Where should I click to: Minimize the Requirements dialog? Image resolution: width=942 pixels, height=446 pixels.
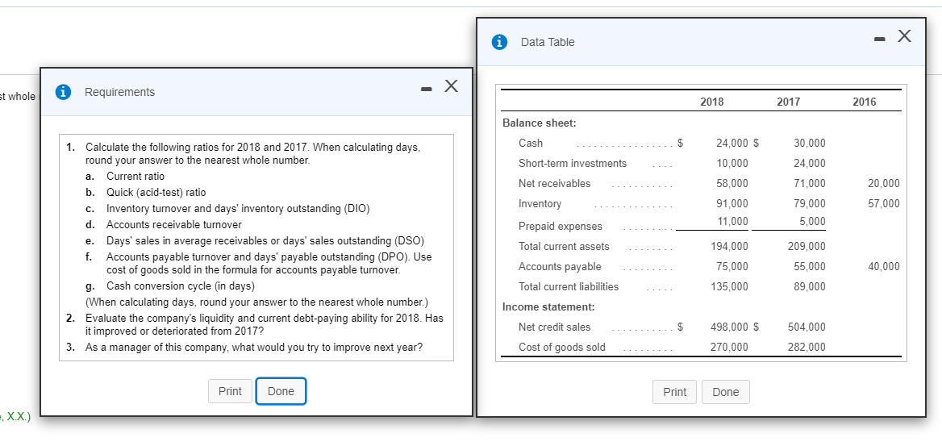point(426,90)
